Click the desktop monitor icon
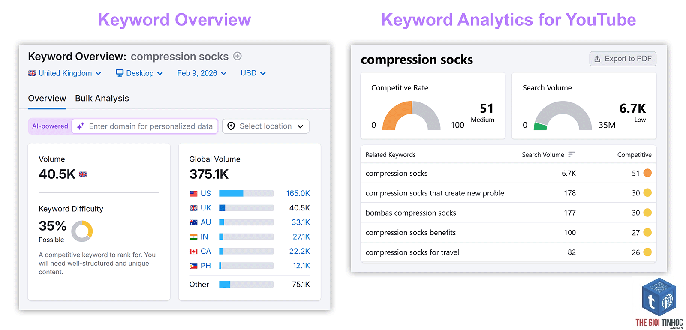The image size is (686, 330). (x=120, y=73)
